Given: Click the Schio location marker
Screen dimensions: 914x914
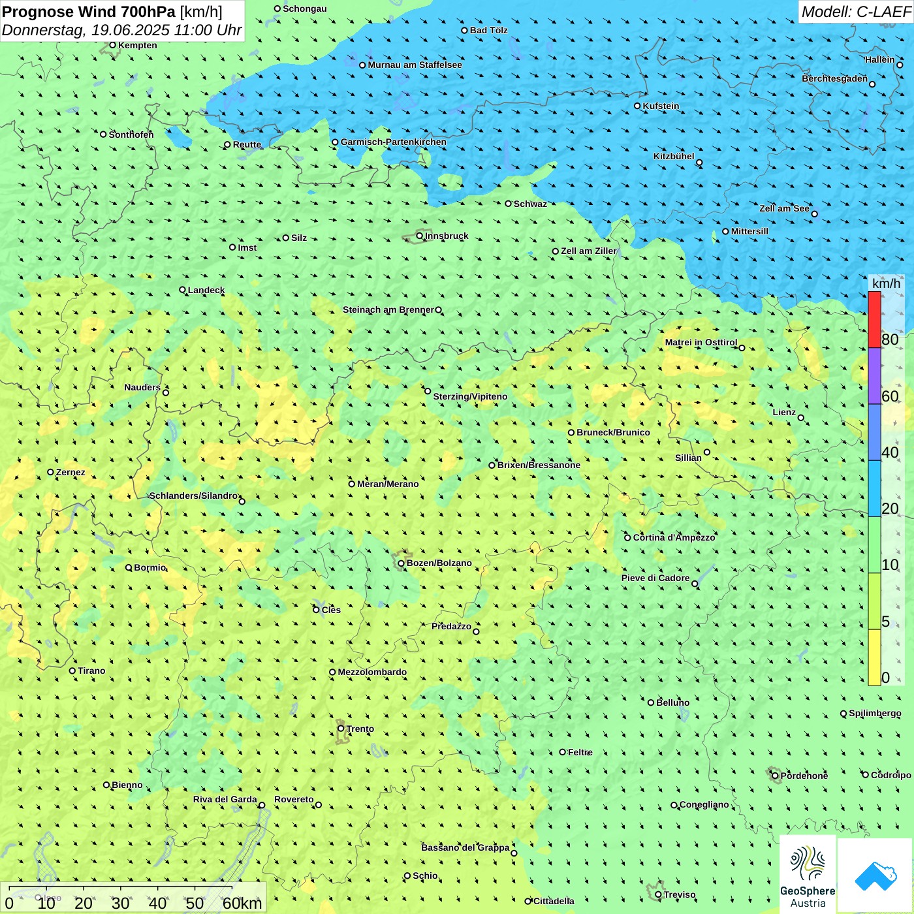Looking at the screenshot, I should [x=407, y=875].
